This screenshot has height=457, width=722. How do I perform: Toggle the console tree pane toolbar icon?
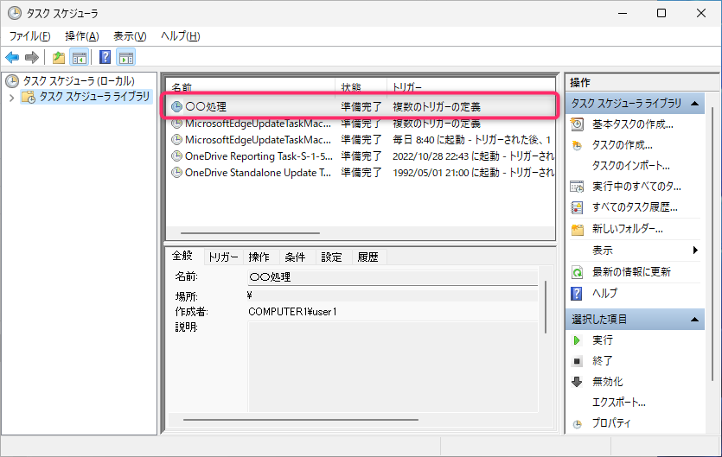click(80, 58)
